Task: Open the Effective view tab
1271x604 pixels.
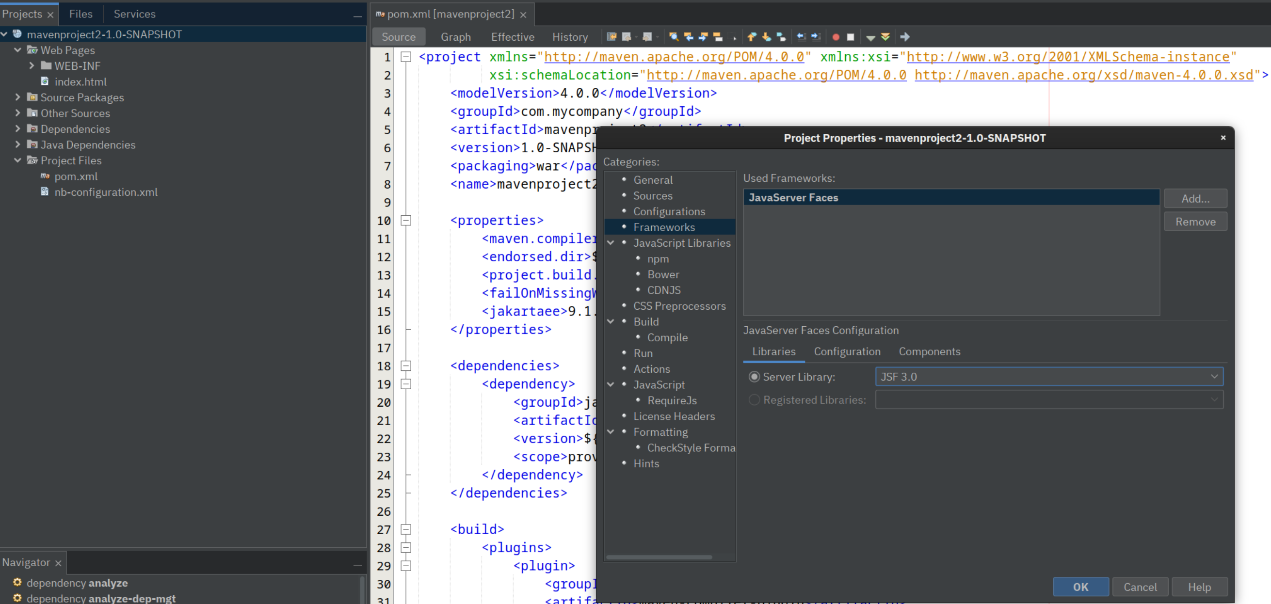Action: tap(512, 37)
